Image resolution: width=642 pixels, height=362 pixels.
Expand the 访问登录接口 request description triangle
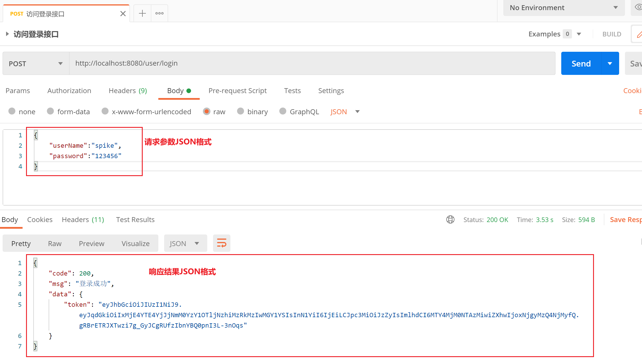[7, 34]
